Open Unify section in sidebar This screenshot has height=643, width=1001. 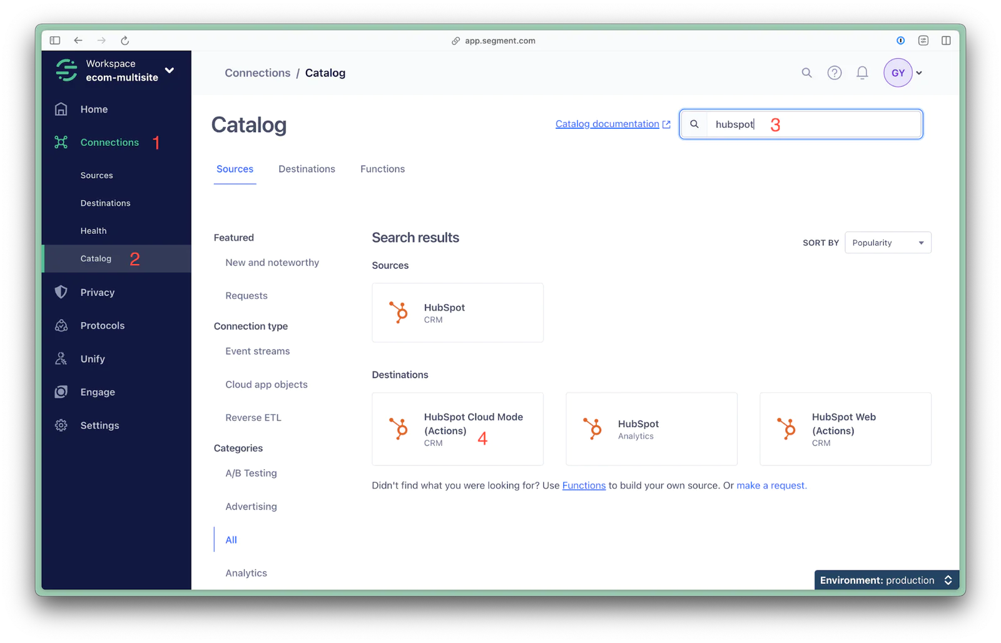pos(92,359)
